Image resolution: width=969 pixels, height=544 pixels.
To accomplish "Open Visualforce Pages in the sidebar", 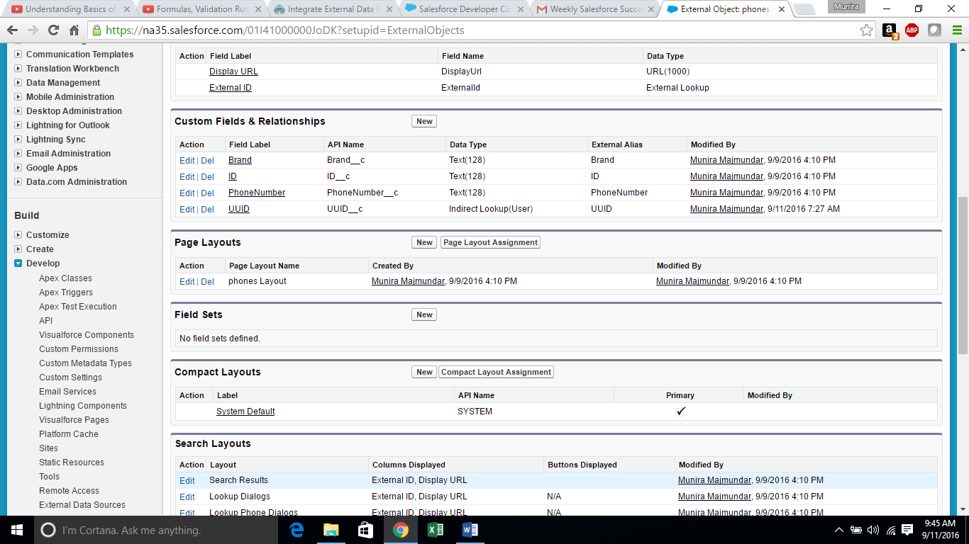I will click(74, 420).
